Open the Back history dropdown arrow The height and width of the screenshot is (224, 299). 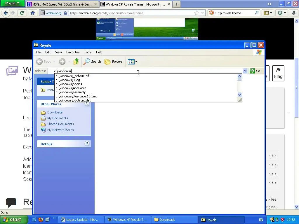point(54,62)
